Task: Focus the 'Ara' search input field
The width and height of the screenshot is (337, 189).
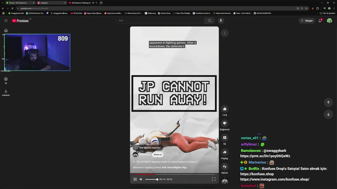Action: pyautogui.click(x=161, y=20)
